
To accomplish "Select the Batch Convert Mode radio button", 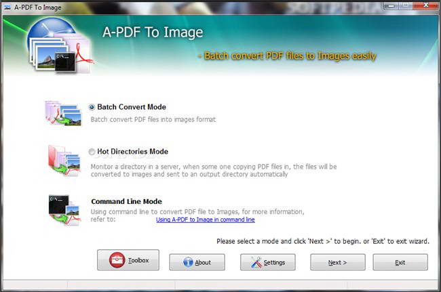I will tap(92, 107).
